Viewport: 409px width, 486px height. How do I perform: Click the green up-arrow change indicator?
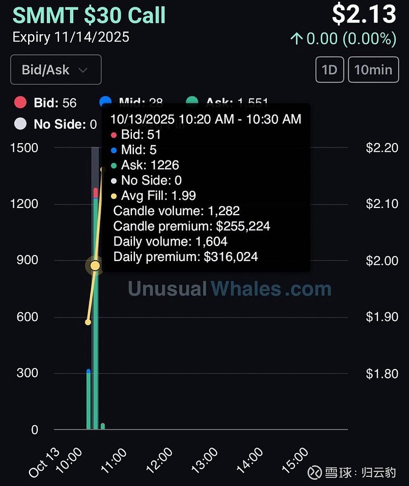[x=297, y=39]
